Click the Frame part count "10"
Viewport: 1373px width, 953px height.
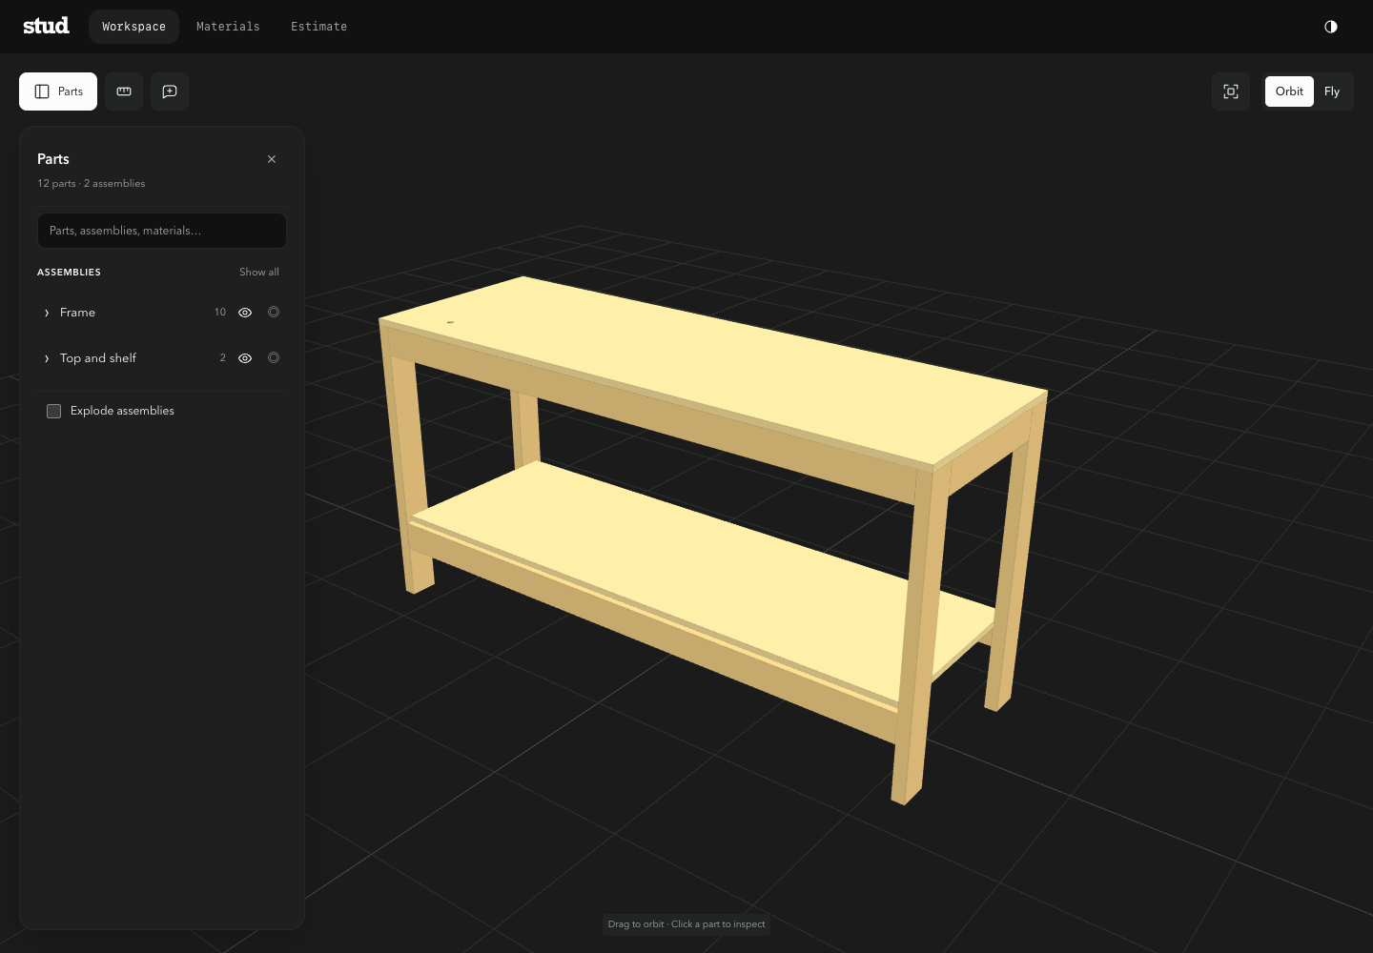pos(220,313)
